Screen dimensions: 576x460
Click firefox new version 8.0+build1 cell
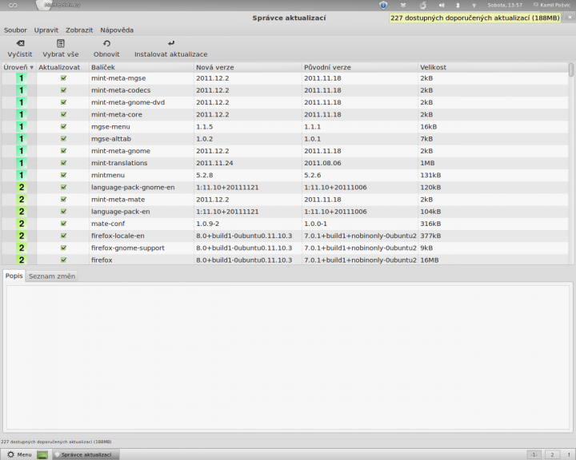tap(244, 260)
